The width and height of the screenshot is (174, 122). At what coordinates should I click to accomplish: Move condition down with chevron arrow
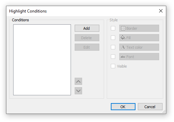[x=78, y=91]
